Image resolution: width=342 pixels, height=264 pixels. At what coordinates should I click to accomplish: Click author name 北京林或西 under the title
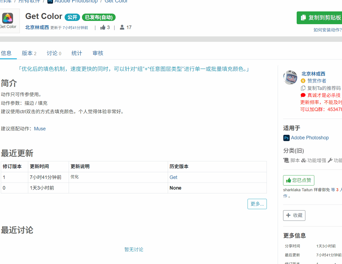[37, 27]
